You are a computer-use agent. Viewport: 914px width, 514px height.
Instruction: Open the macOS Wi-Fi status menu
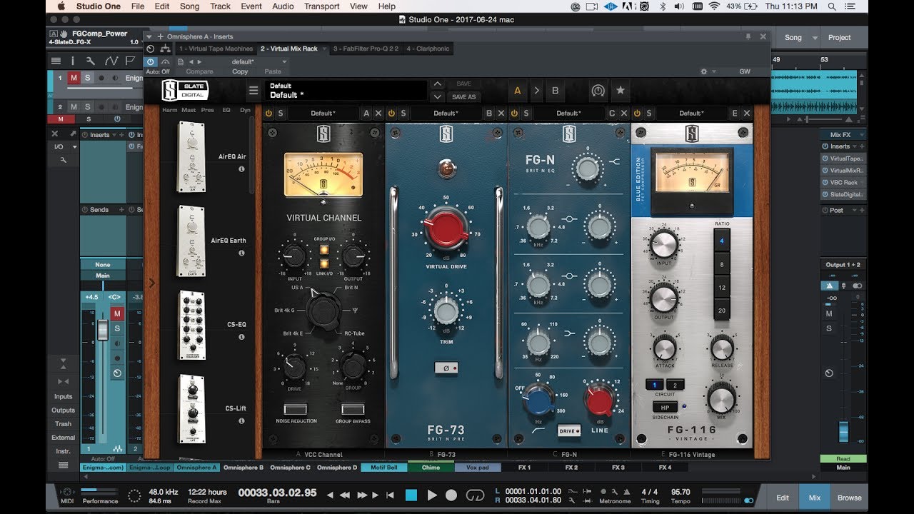(x=715, y=6)
